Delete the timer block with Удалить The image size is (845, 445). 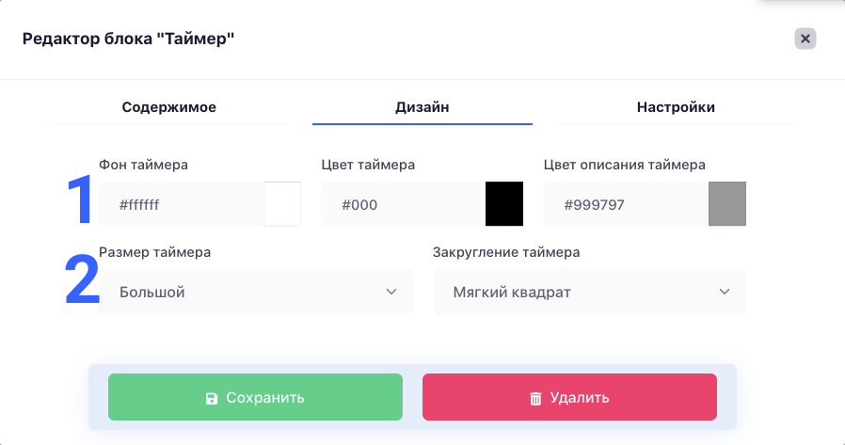point(569,397)
